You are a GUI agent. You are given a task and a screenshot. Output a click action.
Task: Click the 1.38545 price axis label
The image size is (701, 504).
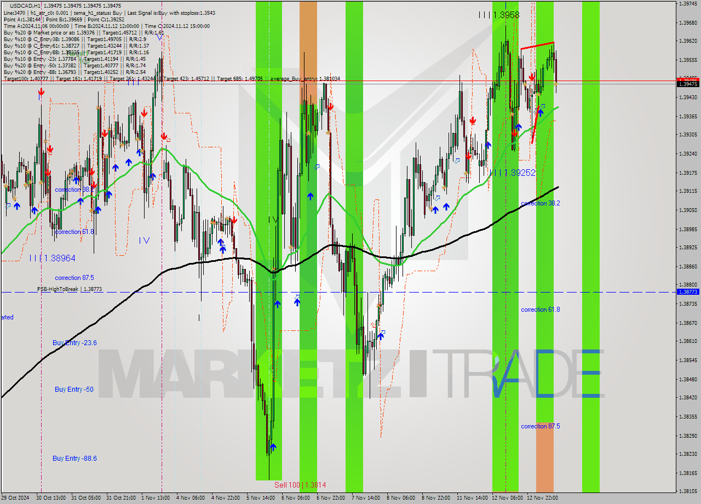pyautogui.click(x=688, y=360)
